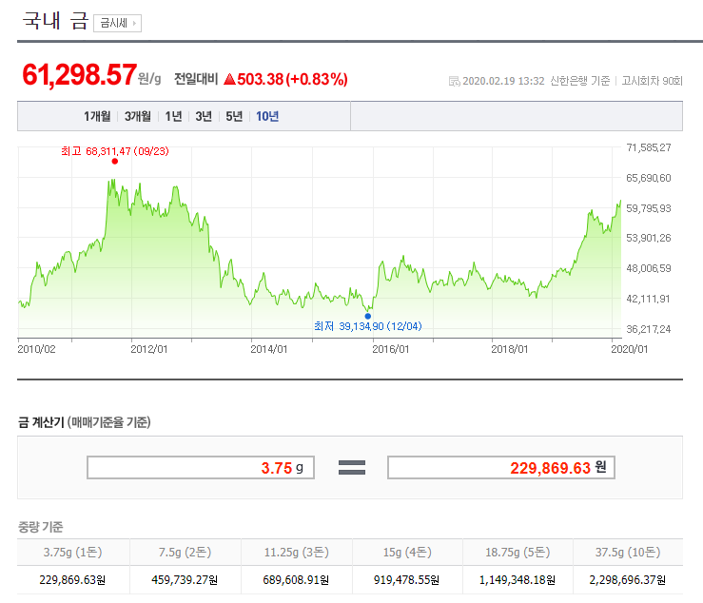Show the 1년 gold price chart
This screenshot has height=603, width=703.
[x=173, y=116]
